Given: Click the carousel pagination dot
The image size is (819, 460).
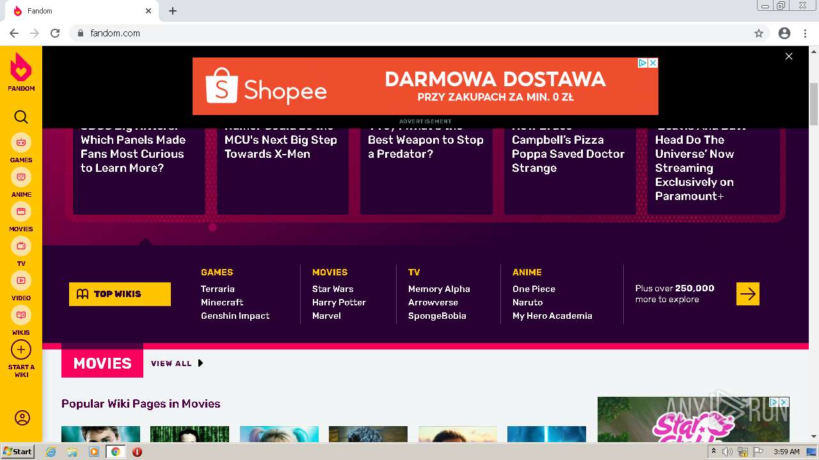Looking at the screenshot, I should click(x=212, y=227).
